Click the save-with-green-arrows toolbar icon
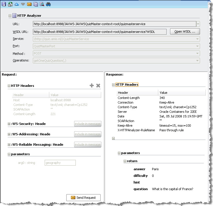Image resolution: width=213 pixels, height=206 pixels. [10, 4]
